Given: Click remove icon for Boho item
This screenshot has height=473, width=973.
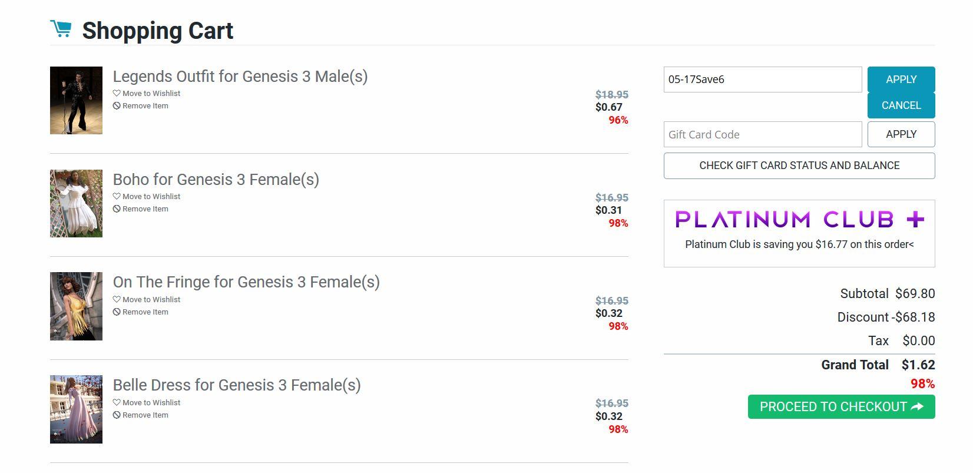Looking at the screenshot, I should coord(117,209).
